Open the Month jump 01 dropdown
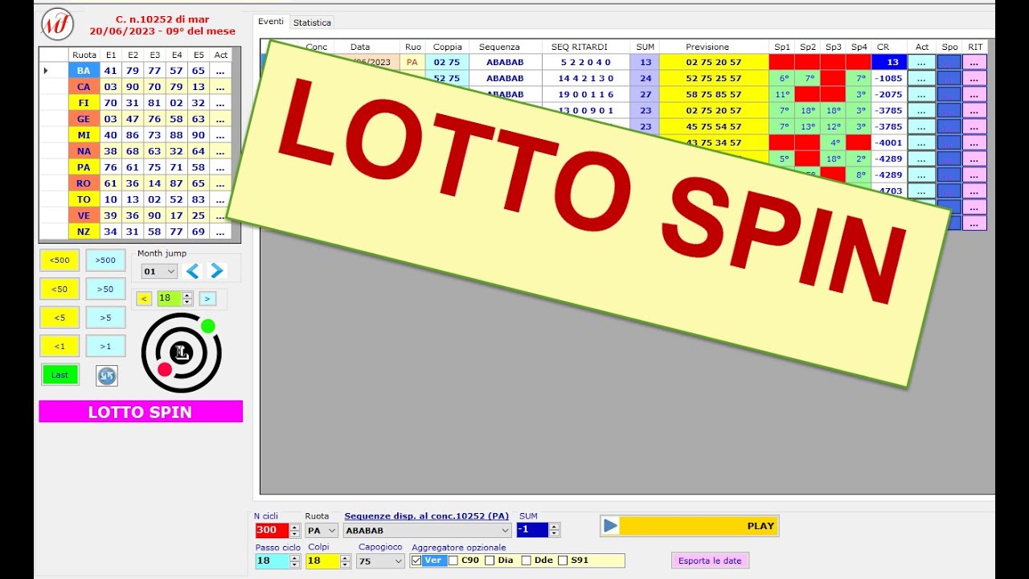This screenshot has height=579, width=1029. [x=158, y=272]
